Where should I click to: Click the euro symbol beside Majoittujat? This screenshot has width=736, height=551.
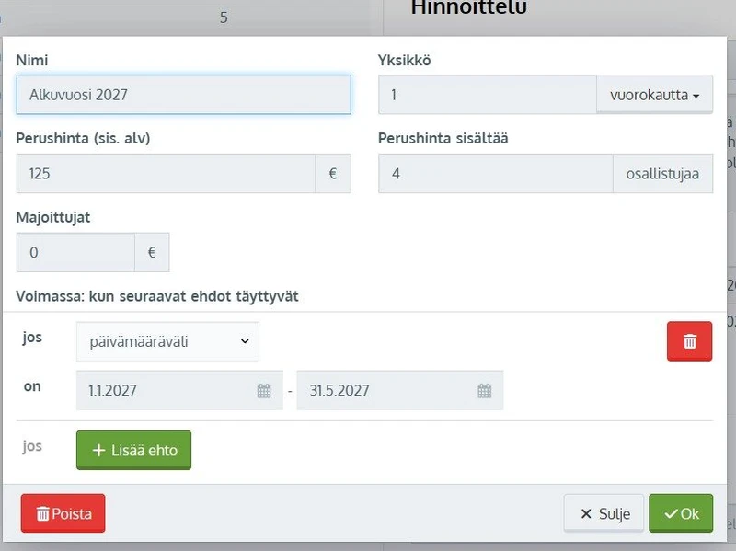[152, 252]
